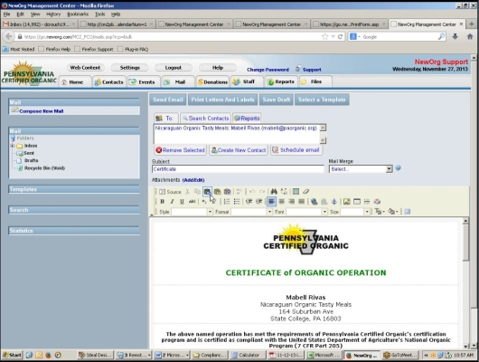Image resolution: width=479 pixels, height=362 pixels.
Task: Click the email body vertical scrollbar
Action: 465,283
